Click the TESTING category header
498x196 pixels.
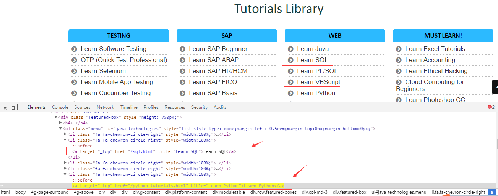pyautogui.click(x=118, y=35)
